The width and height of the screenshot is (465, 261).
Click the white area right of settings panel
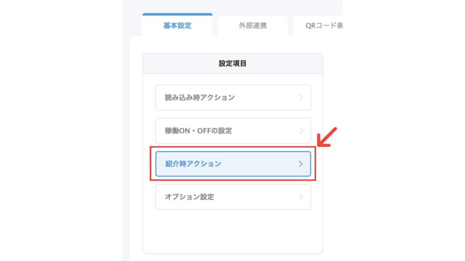332,181
